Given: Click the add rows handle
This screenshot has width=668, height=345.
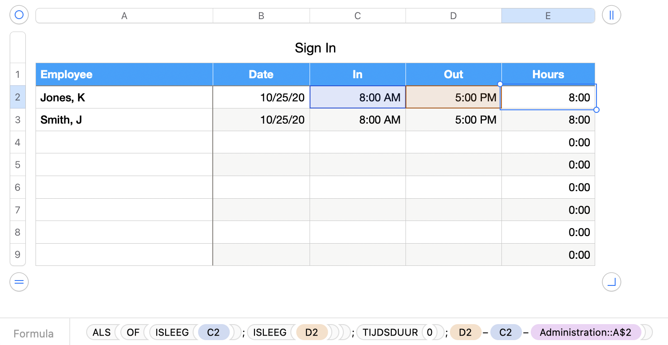Looking at the screenshot, I should pyautogui.click(x=19, y=282).
